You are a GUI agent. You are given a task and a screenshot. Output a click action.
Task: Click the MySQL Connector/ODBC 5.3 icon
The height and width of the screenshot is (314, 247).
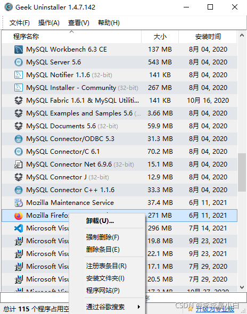tap(19, 139)
